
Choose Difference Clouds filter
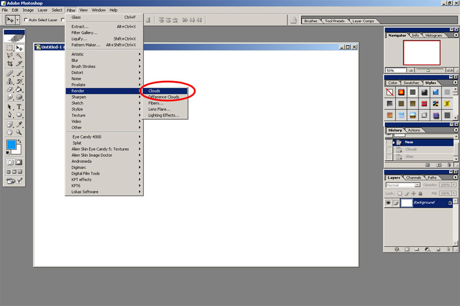pyautogui.click(x=165, y=97)
